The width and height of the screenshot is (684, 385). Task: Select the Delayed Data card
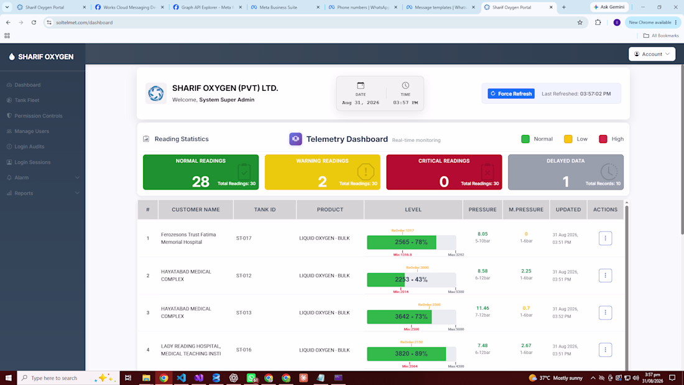pyautogui.click(x=566, y=172)
